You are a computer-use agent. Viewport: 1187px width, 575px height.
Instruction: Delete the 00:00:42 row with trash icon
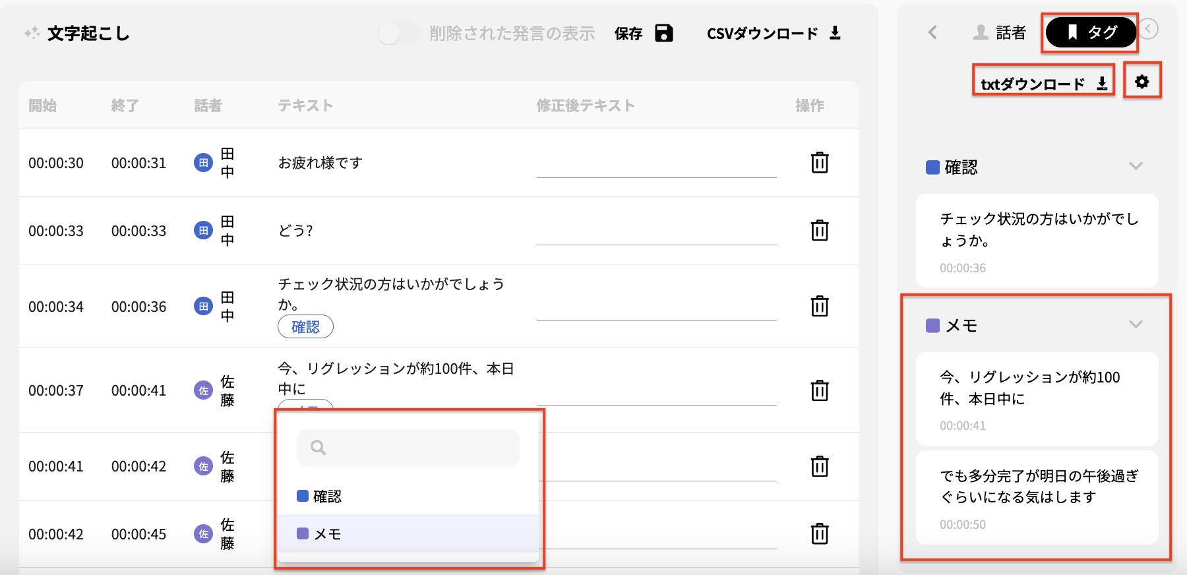[820, 533]
